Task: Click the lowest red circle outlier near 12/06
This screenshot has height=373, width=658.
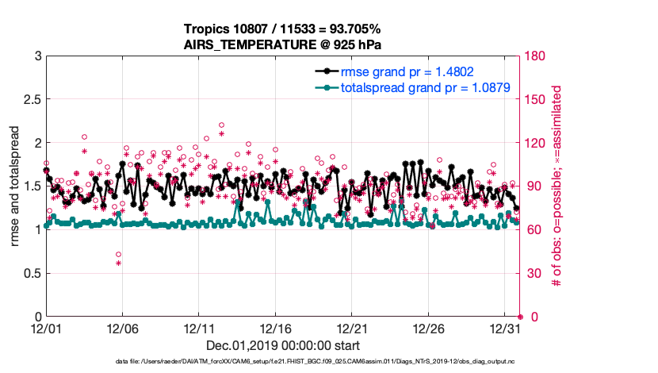Action: [x=118, y=255]
